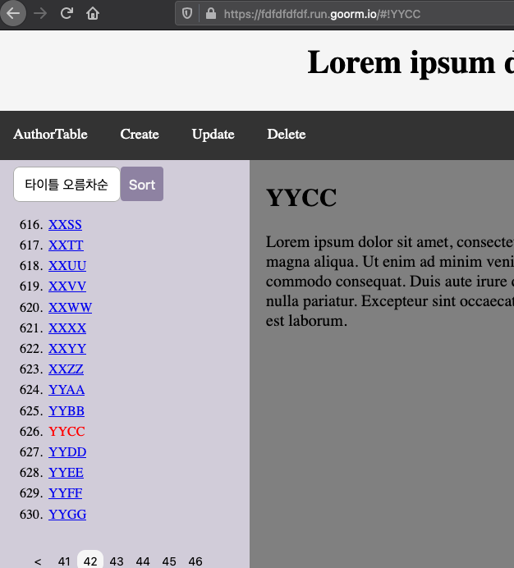The image size is (514, 568).
Task: Click the Lorem ipsum page title
Action: [411, 63]
